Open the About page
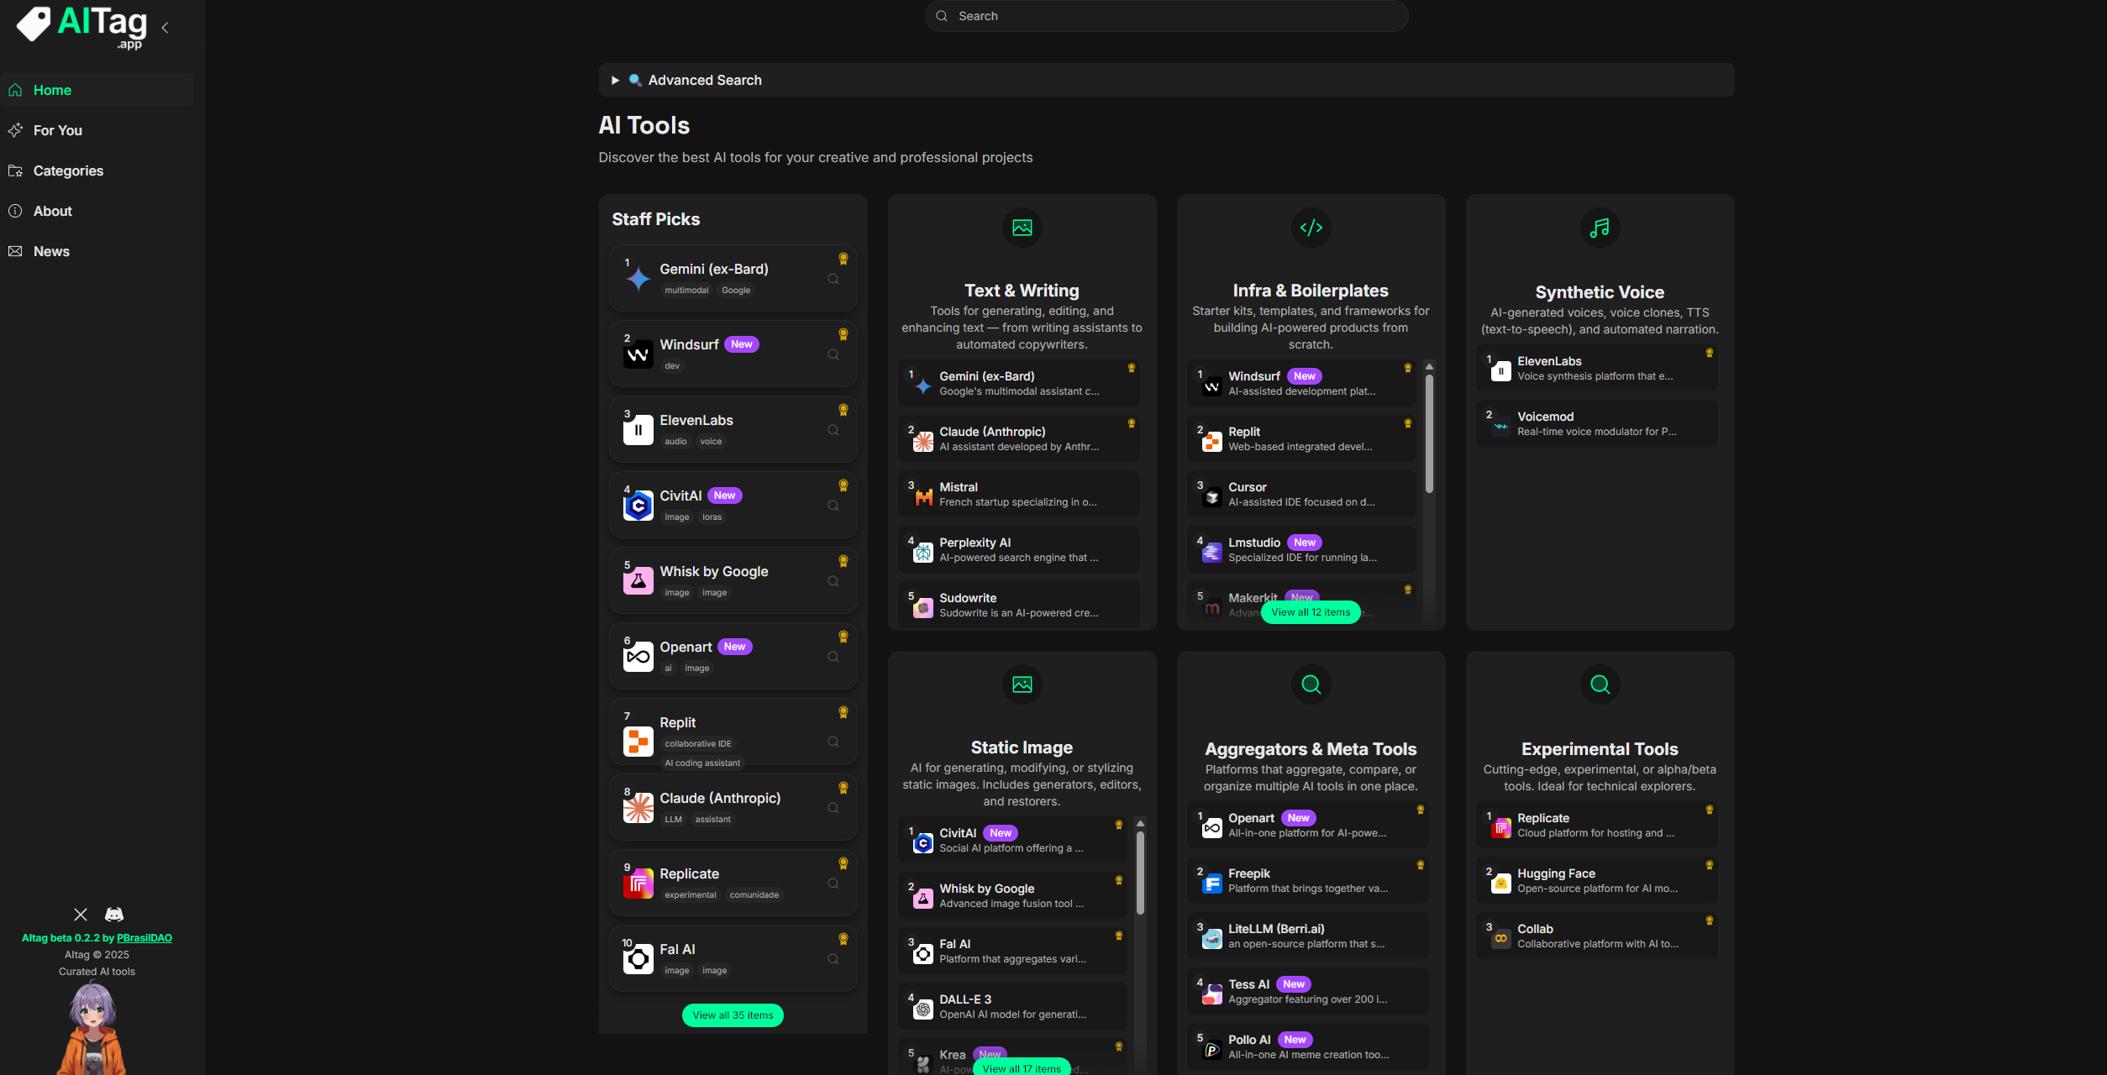The image size is (2107, 1075). tap(97, 211)
